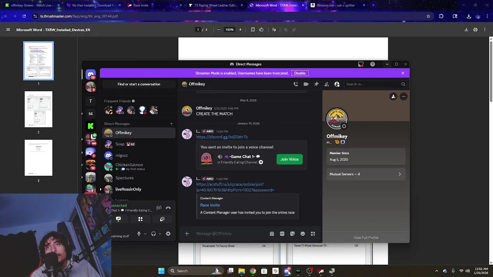
Task: Click the Message @Offmikey text box
Action: [231, 234]
